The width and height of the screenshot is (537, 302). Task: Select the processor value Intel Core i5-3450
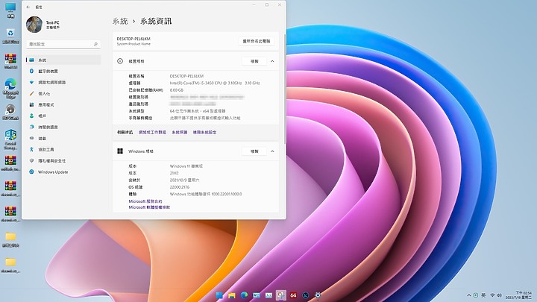click(x=215, y=84)
